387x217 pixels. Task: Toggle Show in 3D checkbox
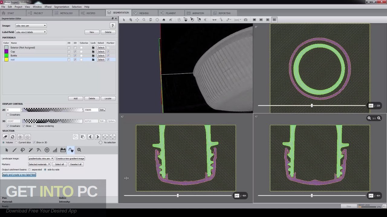pos(34,142)
